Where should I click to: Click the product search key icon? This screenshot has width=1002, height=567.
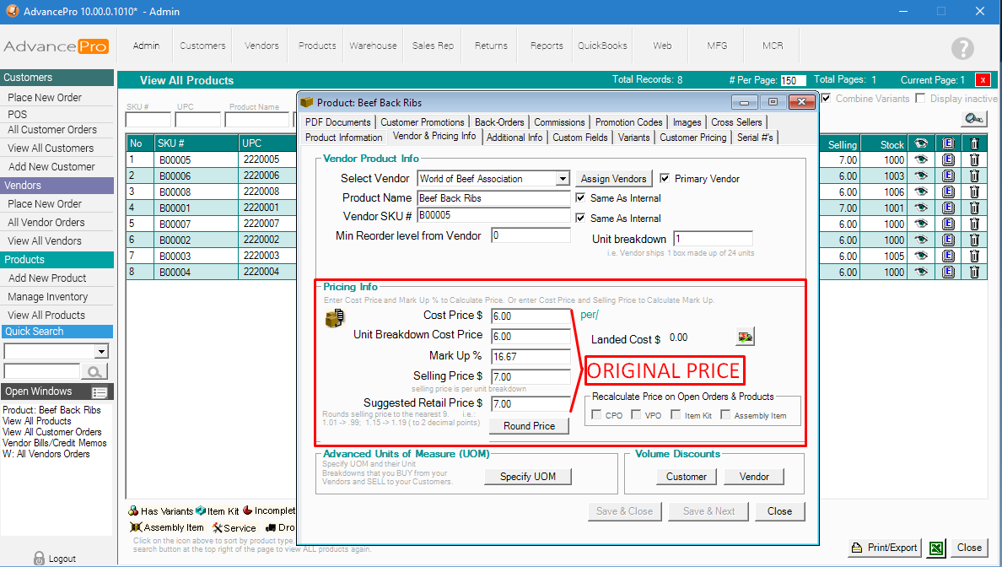click(974, 119)
